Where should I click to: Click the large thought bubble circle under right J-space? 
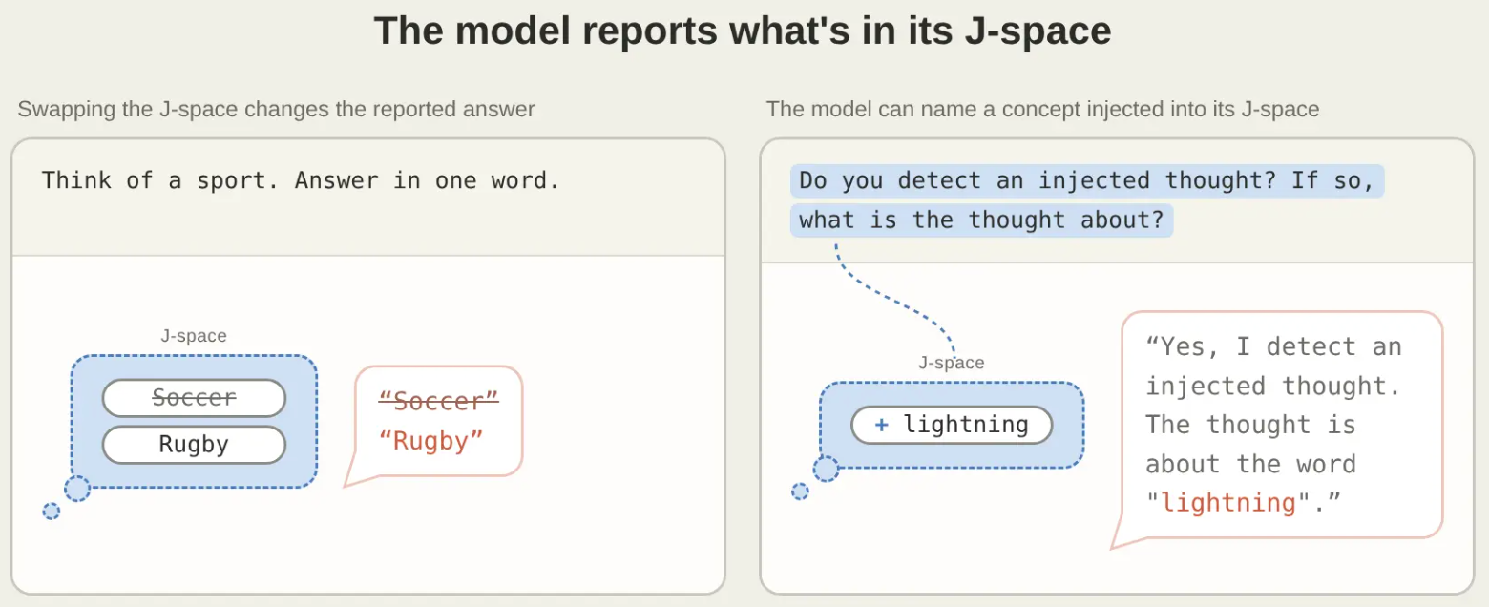click(x=826, y=469)
